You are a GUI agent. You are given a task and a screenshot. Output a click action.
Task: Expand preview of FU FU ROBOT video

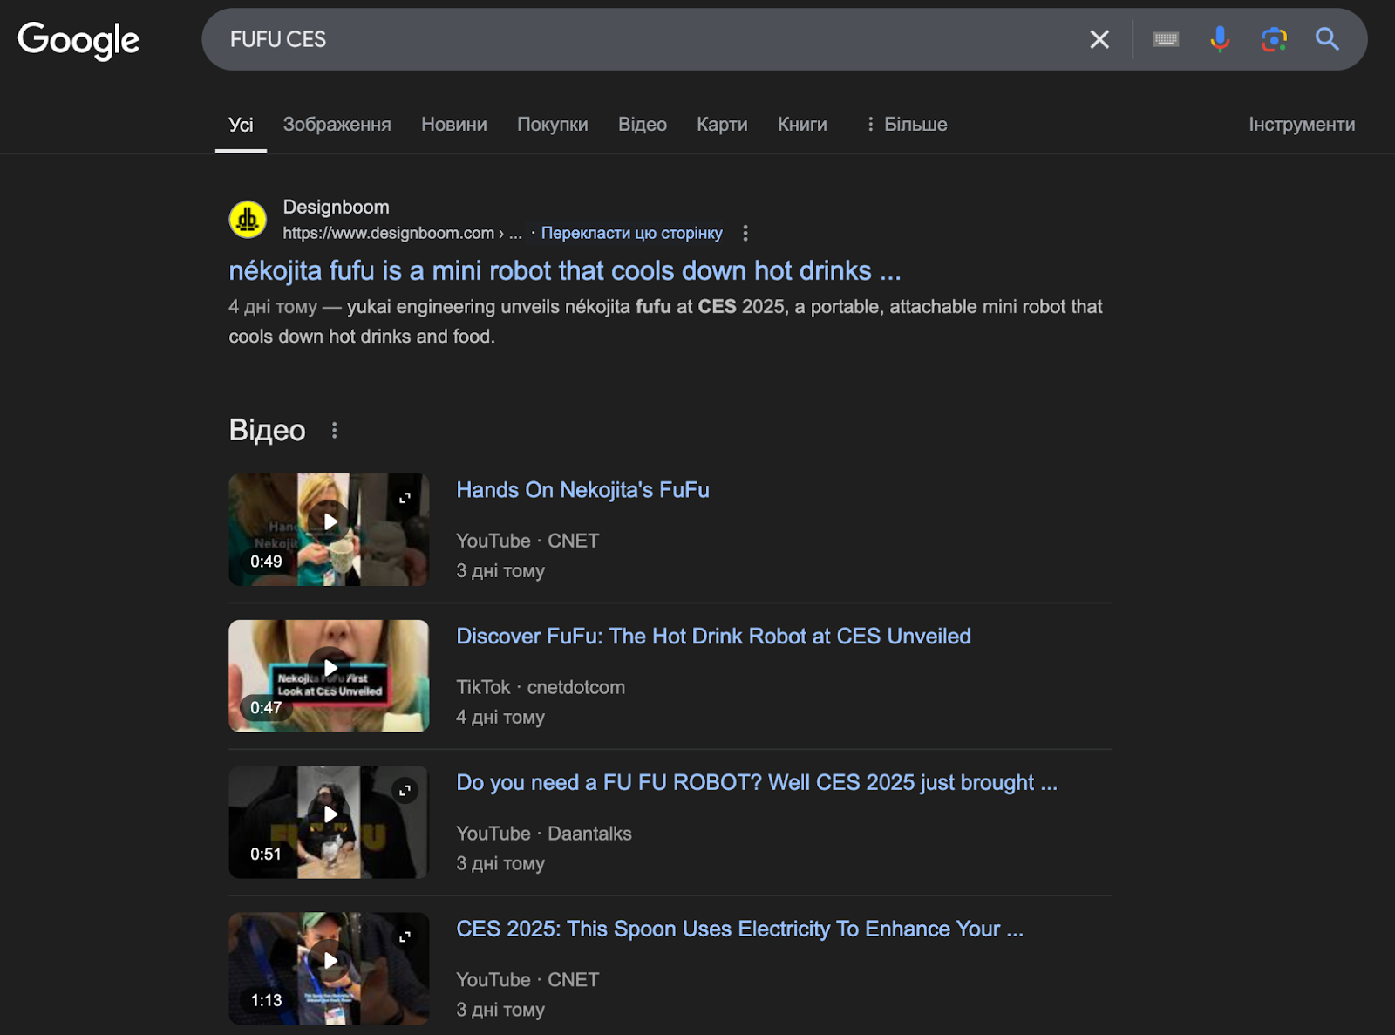coord(405,791)
